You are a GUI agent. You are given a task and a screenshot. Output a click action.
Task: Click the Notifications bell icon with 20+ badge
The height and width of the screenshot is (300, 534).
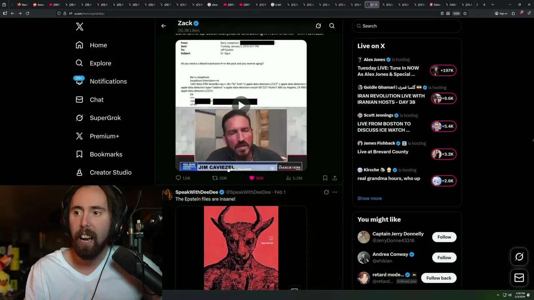pos(79,80)
